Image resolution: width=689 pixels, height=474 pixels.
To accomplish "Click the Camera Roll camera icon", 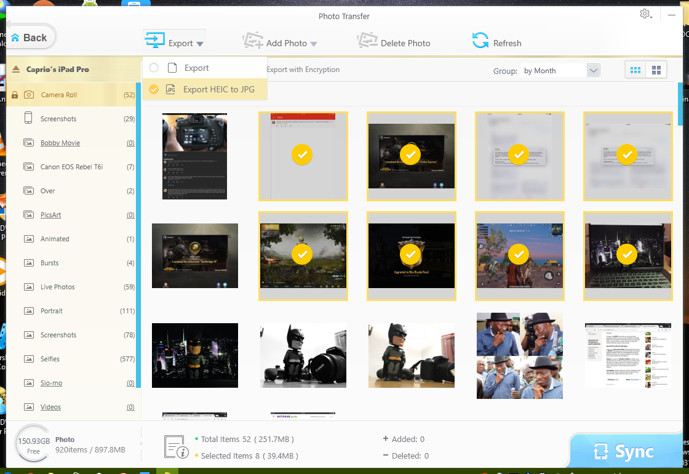I will (x=29, y=95).
